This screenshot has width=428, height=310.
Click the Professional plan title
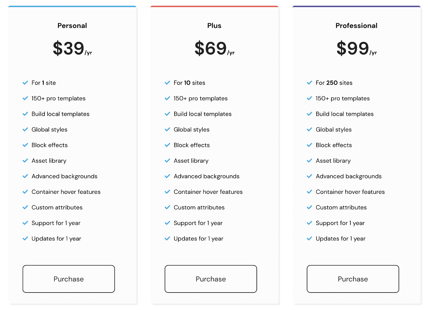[x=356, y=26]
